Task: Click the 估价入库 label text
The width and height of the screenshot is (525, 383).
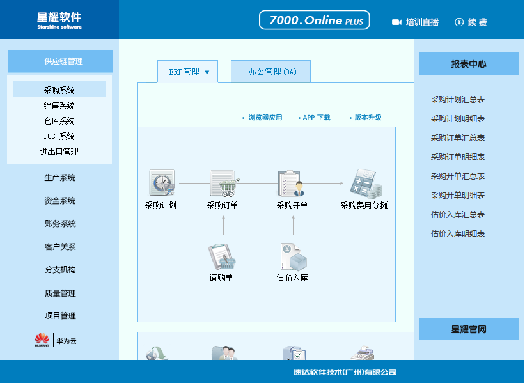Action: tap(292, 277)
